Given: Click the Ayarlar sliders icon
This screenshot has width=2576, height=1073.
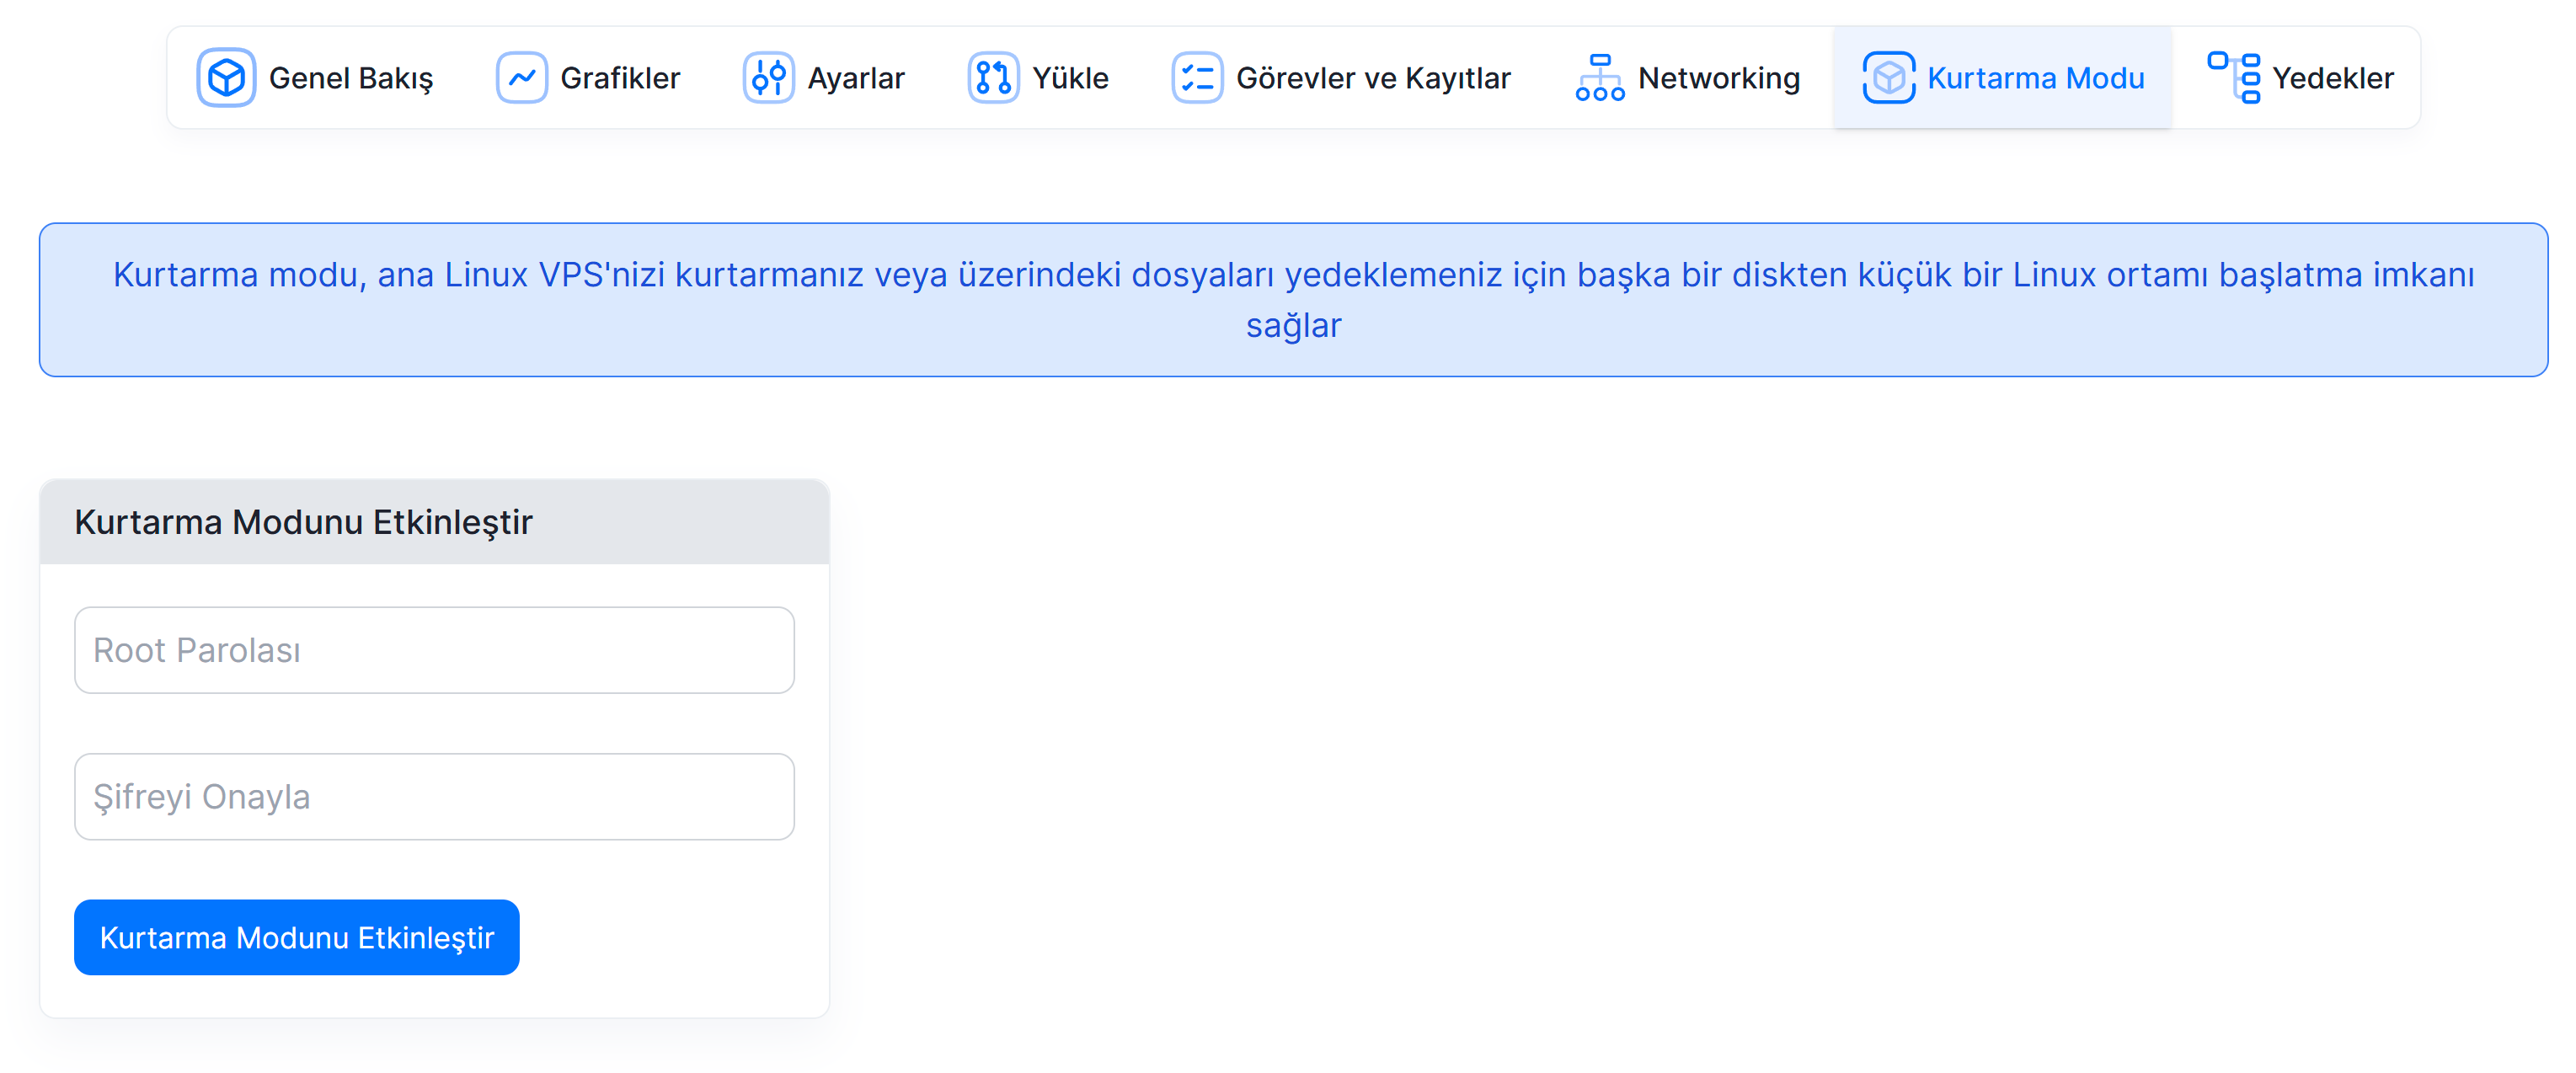Looking at the screenshot, I should point(768,78).
